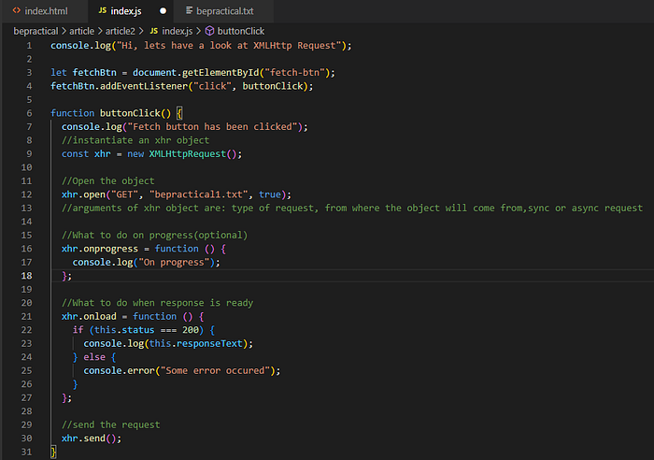Click the JS icon on index.js tab
Viewport: 654px width, 460px height.
[102, 10]
